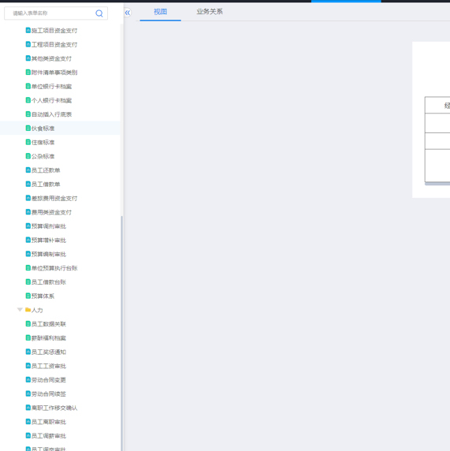This screenshot has height=451, width=450.
Task: Open the 业务关系 tab
Action: point(210,12)
